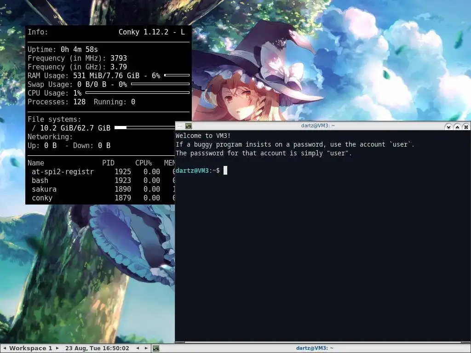Viewport: 471px width, 353px height.
Task: Click 'The passsword for that account' terminal line
Action: 264,153
